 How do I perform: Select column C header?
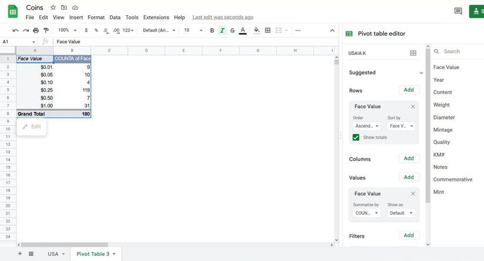pos(109,50)
